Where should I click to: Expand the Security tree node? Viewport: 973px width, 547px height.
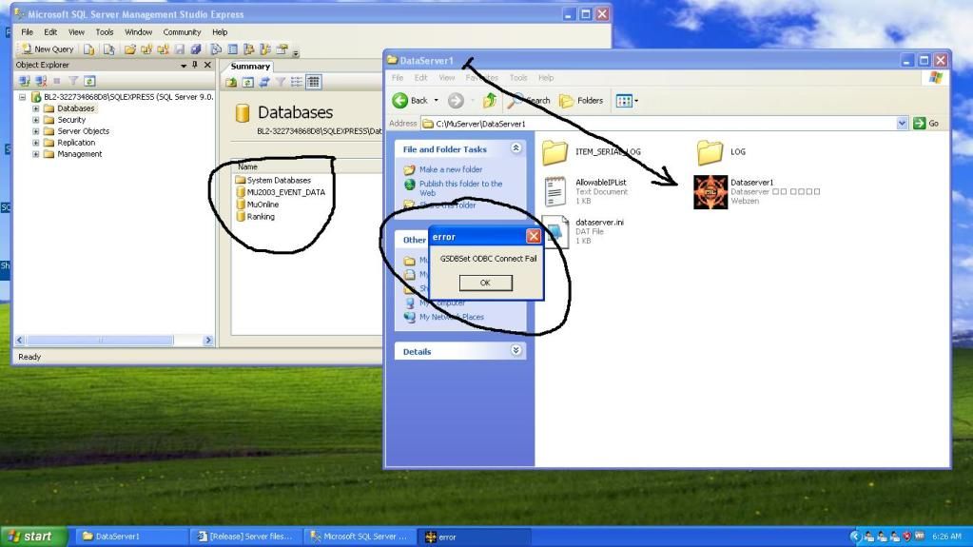click(x=36, y=120)
